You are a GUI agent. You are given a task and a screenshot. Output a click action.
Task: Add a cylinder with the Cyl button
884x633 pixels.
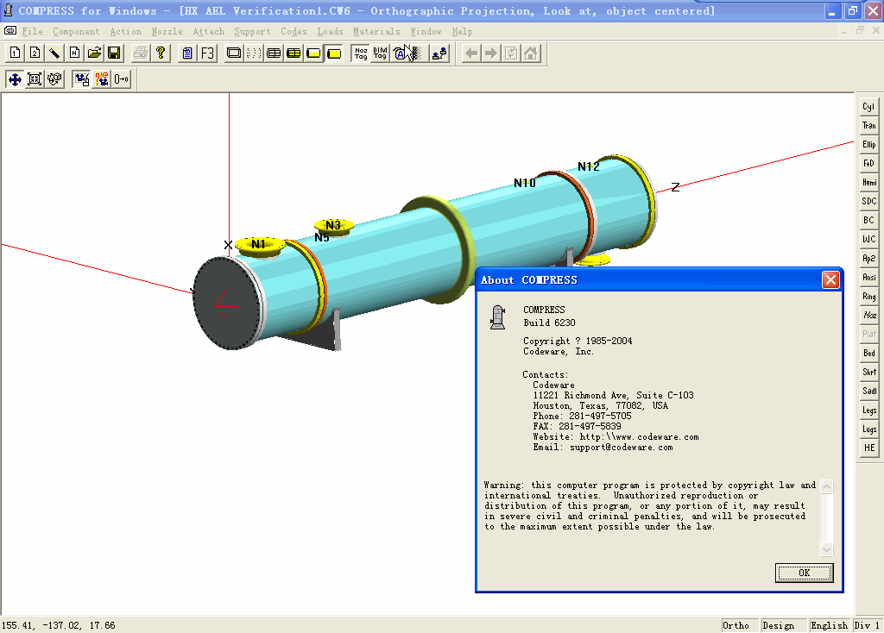click(868, 106)
